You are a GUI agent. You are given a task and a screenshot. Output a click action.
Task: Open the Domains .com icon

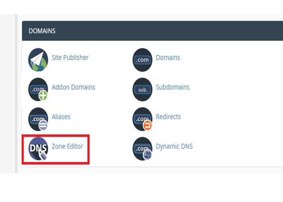click(x=142, y=60)
